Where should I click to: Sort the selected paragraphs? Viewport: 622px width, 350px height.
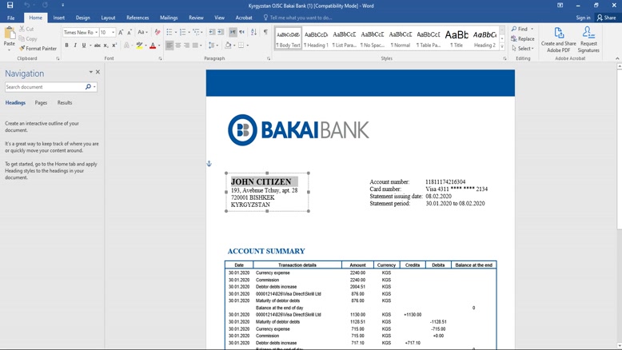[253, 33]
